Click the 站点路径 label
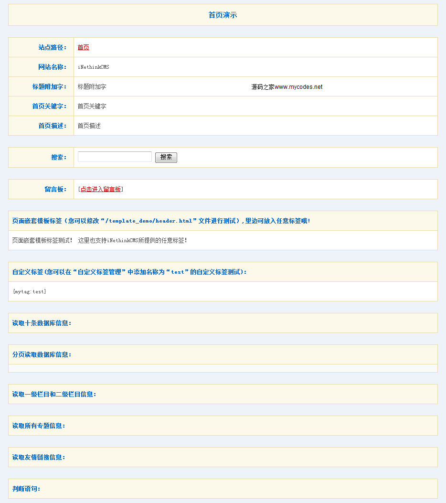The width and height of the screenshot is (446, 503). [x=53, y=47]
